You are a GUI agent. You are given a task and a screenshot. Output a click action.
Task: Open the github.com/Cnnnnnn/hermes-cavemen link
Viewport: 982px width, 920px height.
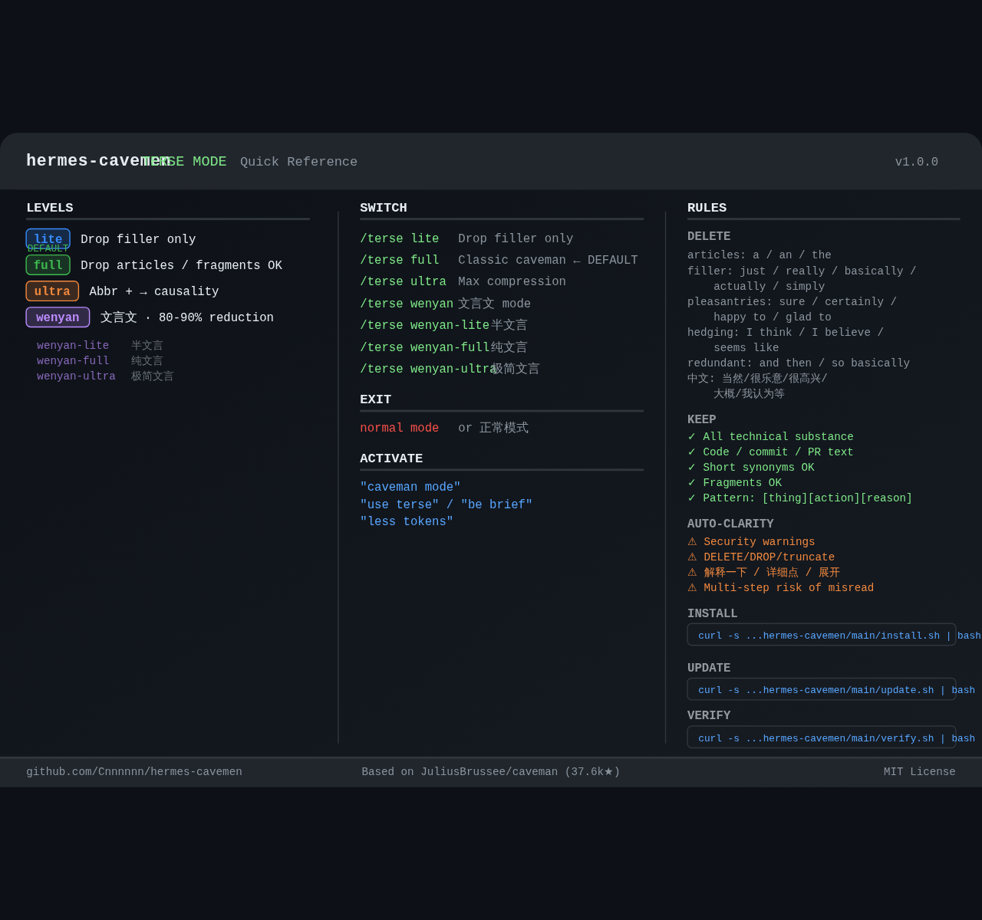click(134, 772)
